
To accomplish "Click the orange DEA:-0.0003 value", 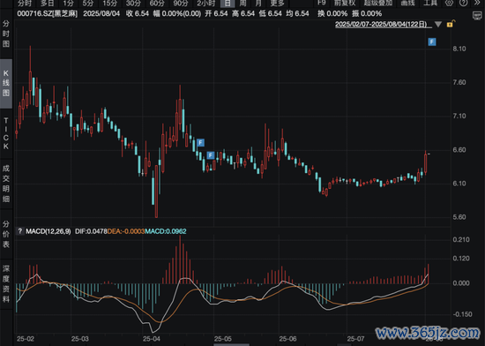I will [x=126, y=231].
